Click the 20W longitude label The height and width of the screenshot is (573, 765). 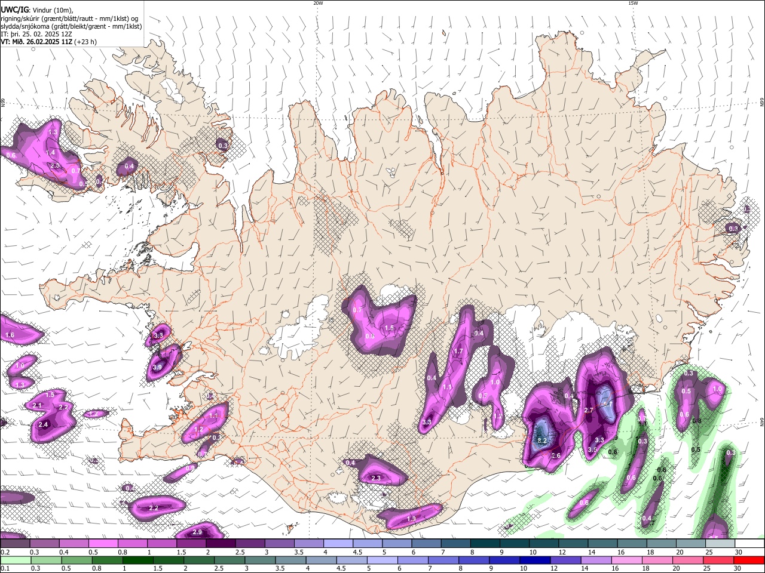[318, 3]
